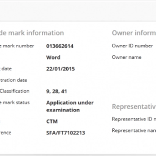Click the Trade mark status label
This screenshot has width=156, height=156.
[15, 103]
